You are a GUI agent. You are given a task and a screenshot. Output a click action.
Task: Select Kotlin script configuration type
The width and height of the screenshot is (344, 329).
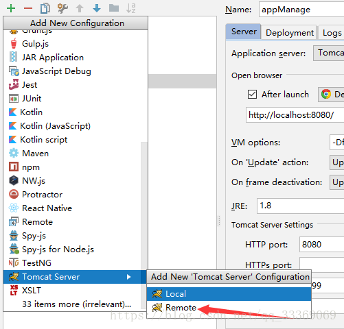(x=75, y=140)
